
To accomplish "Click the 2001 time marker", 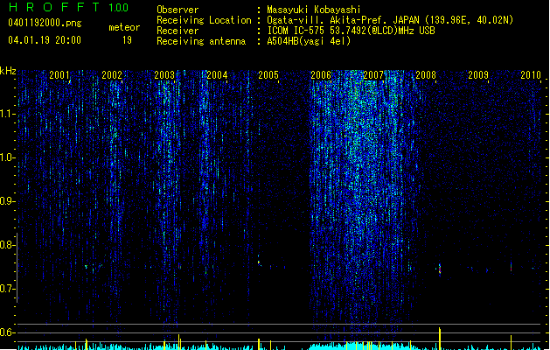I will tap(59, 75).
